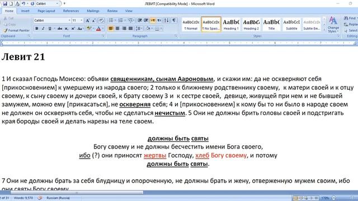Viewport: 358px width, 201px height.
Task: Apply the red font color
Action: [x=98, y=28]
